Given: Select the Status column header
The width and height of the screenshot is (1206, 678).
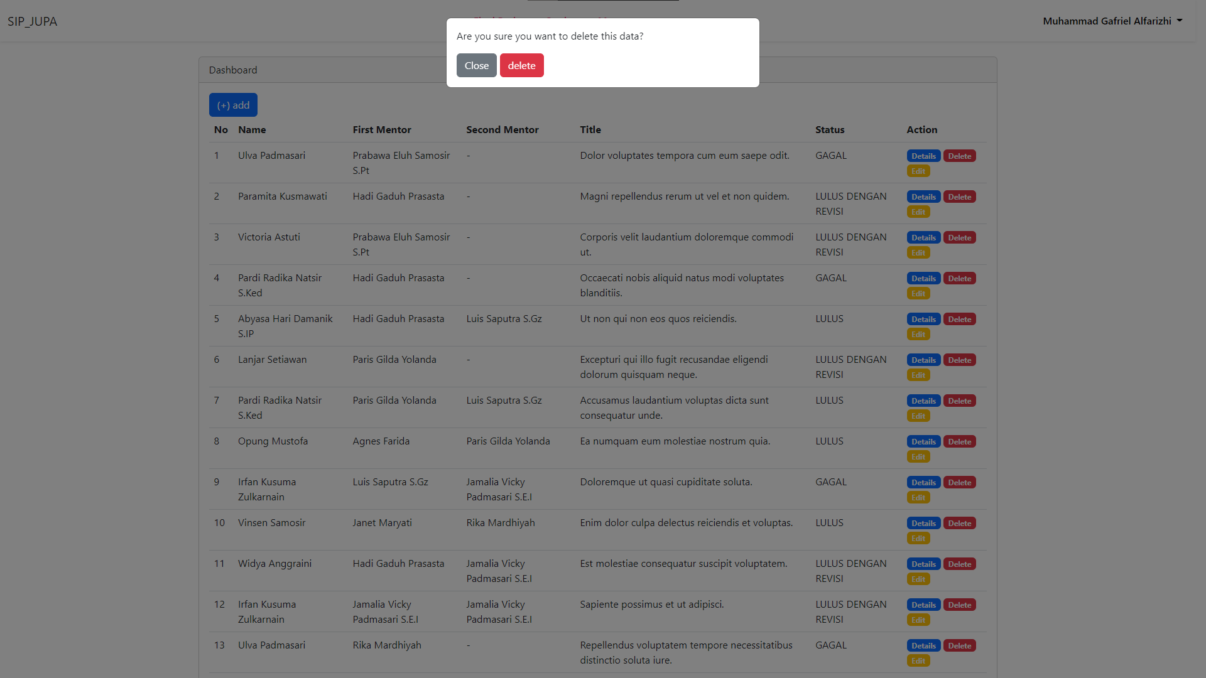Looking at the screenshot, I should pyautogui.click(x=829, y=129).
